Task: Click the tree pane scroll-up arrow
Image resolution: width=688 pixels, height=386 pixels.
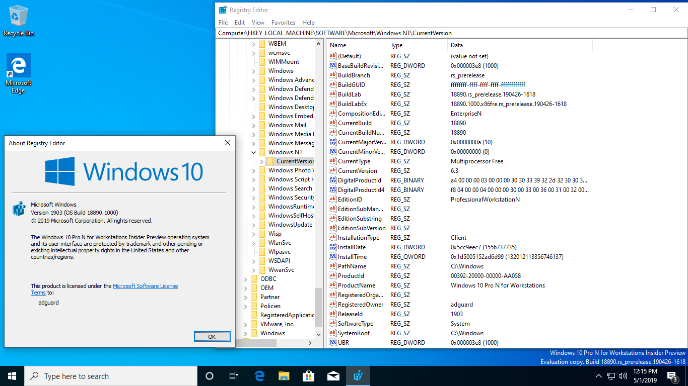Action: tap(319, 44)
